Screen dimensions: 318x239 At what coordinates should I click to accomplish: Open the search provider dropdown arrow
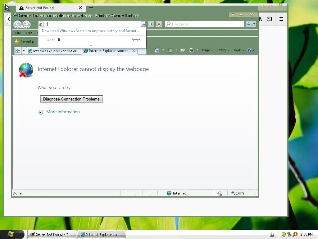pos(254,24)
